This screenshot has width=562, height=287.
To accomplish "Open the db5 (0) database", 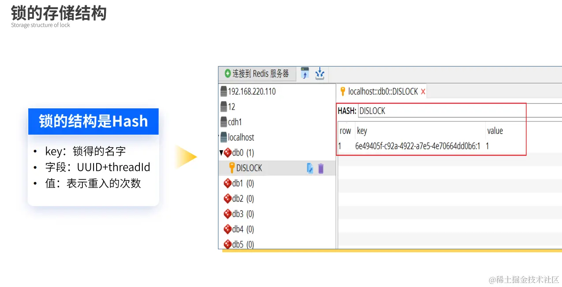I will 243,244.
